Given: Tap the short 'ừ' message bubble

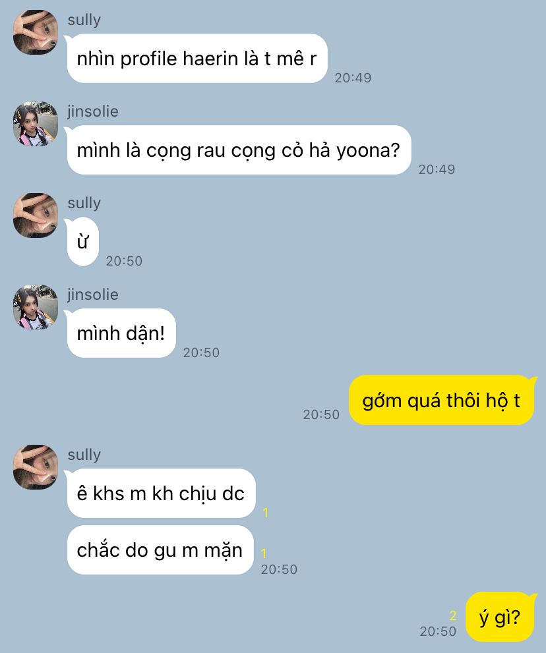Looking at the screenshot, I should (82, 242).
